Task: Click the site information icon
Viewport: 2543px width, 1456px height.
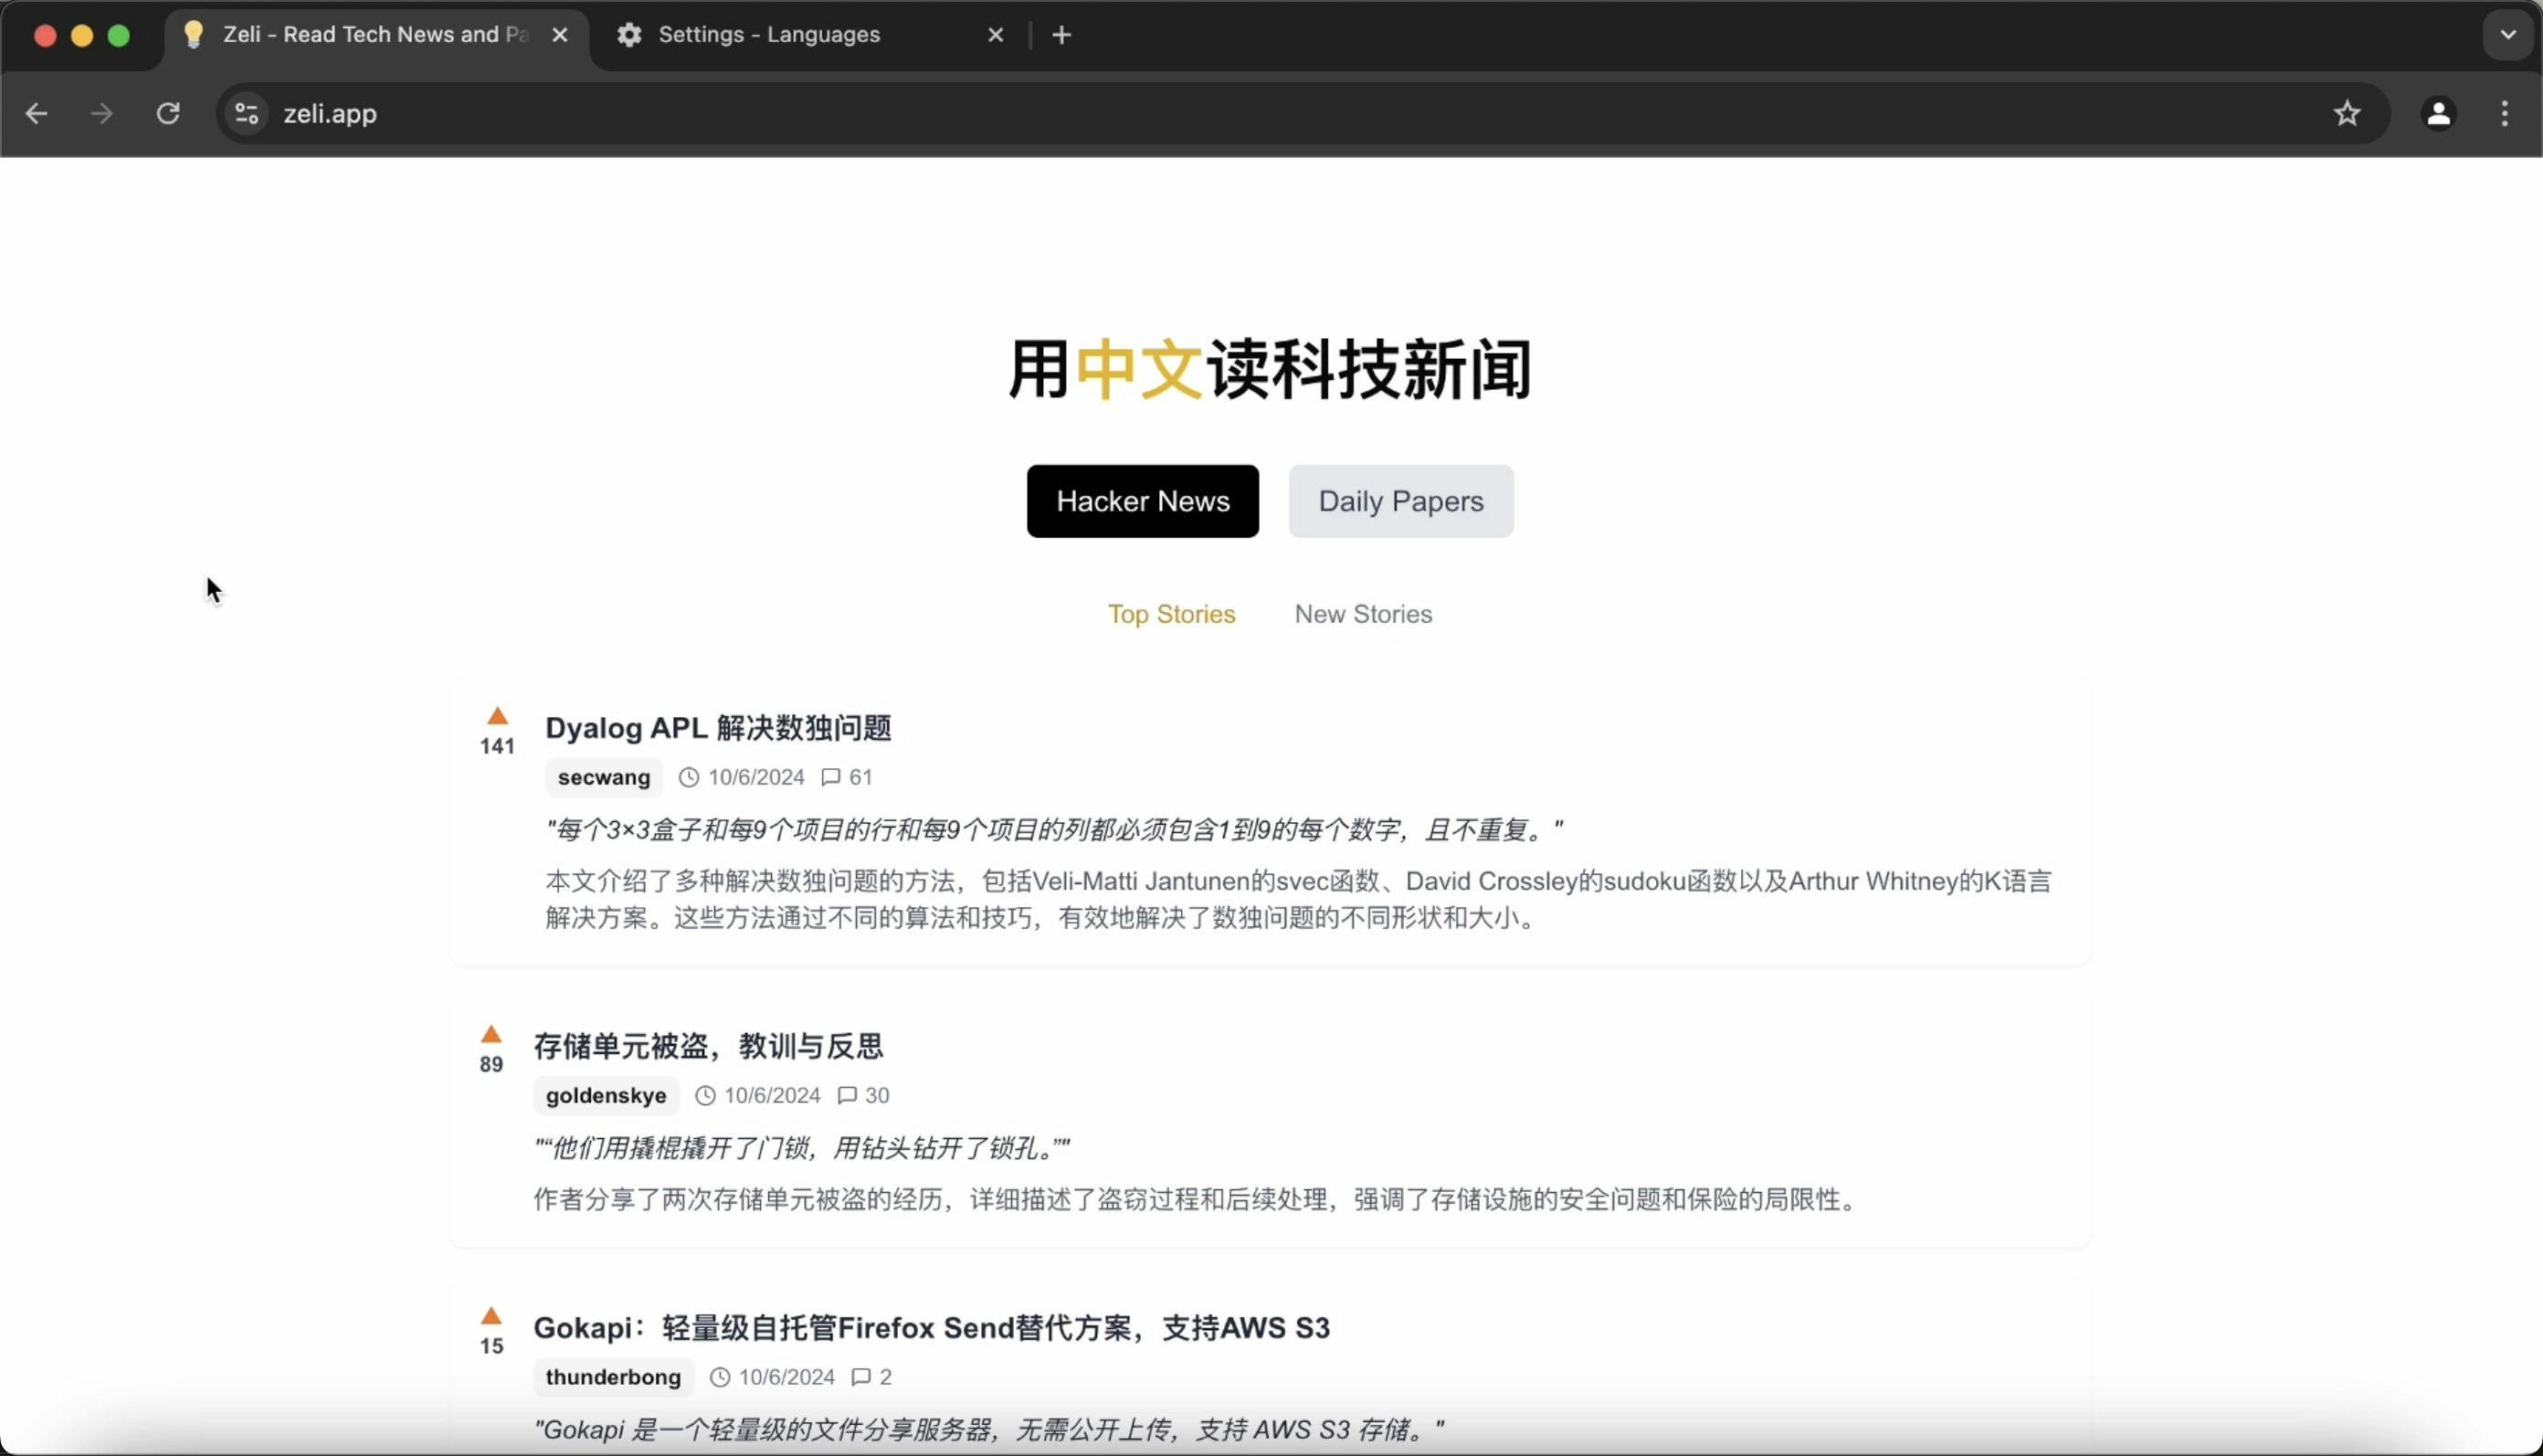Action: click(x=247, y=114)
